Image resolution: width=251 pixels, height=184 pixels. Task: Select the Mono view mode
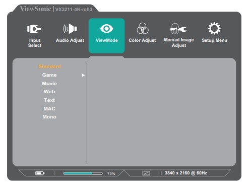pos(49,117)
